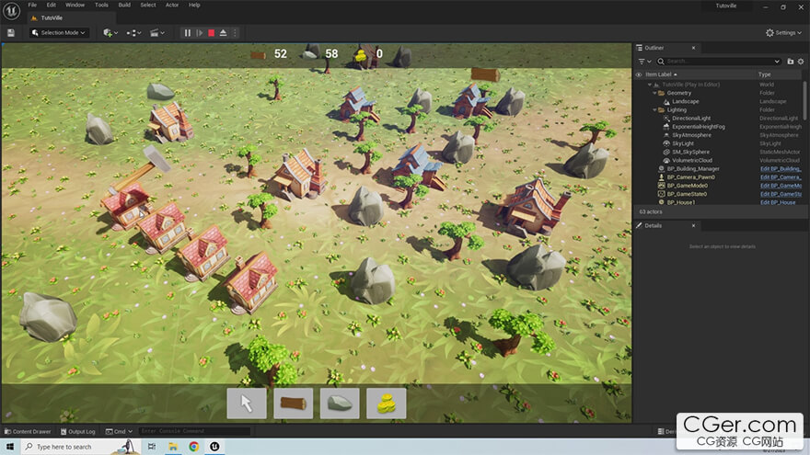Image resolution: width=810 pixels, height=455 pixels.
Task: Sort the Outliner by Type column
Action: coord(765,74)
